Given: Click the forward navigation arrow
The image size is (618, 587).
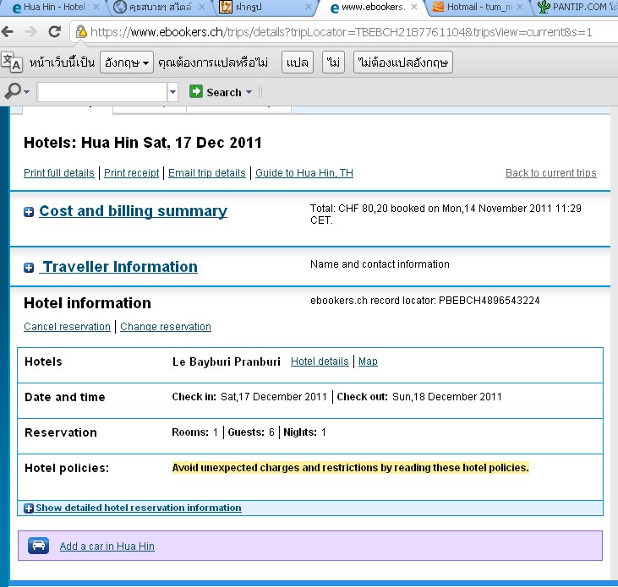Looking at the screenshot, I should pyautogui.click(x=30, y=31).
